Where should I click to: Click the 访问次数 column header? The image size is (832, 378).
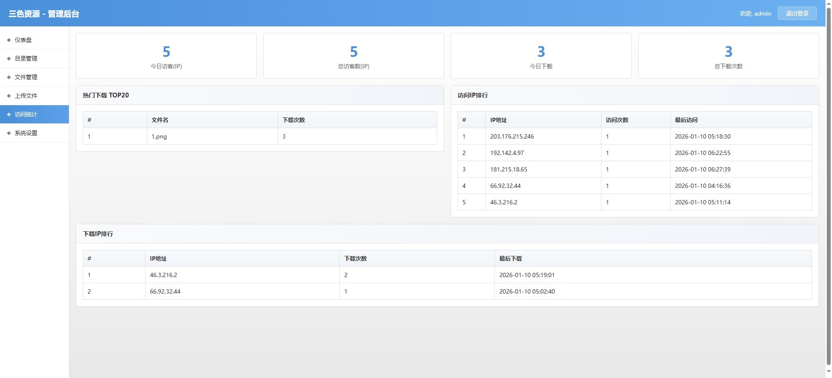tap(617, 120)
